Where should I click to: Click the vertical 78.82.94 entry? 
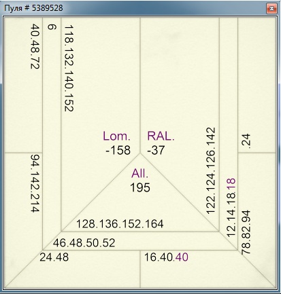tap(246, 232)
